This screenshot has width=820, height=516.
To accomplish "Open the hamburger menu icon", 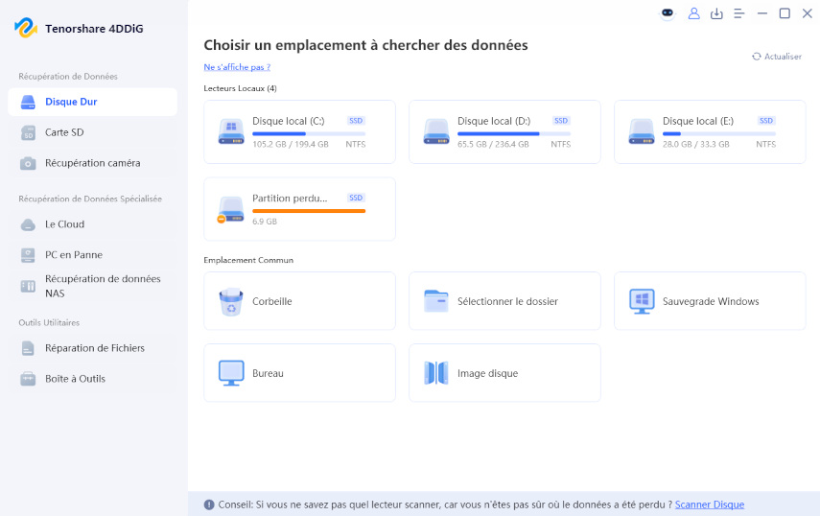I will pyautogui.click(x=738, y=13).
